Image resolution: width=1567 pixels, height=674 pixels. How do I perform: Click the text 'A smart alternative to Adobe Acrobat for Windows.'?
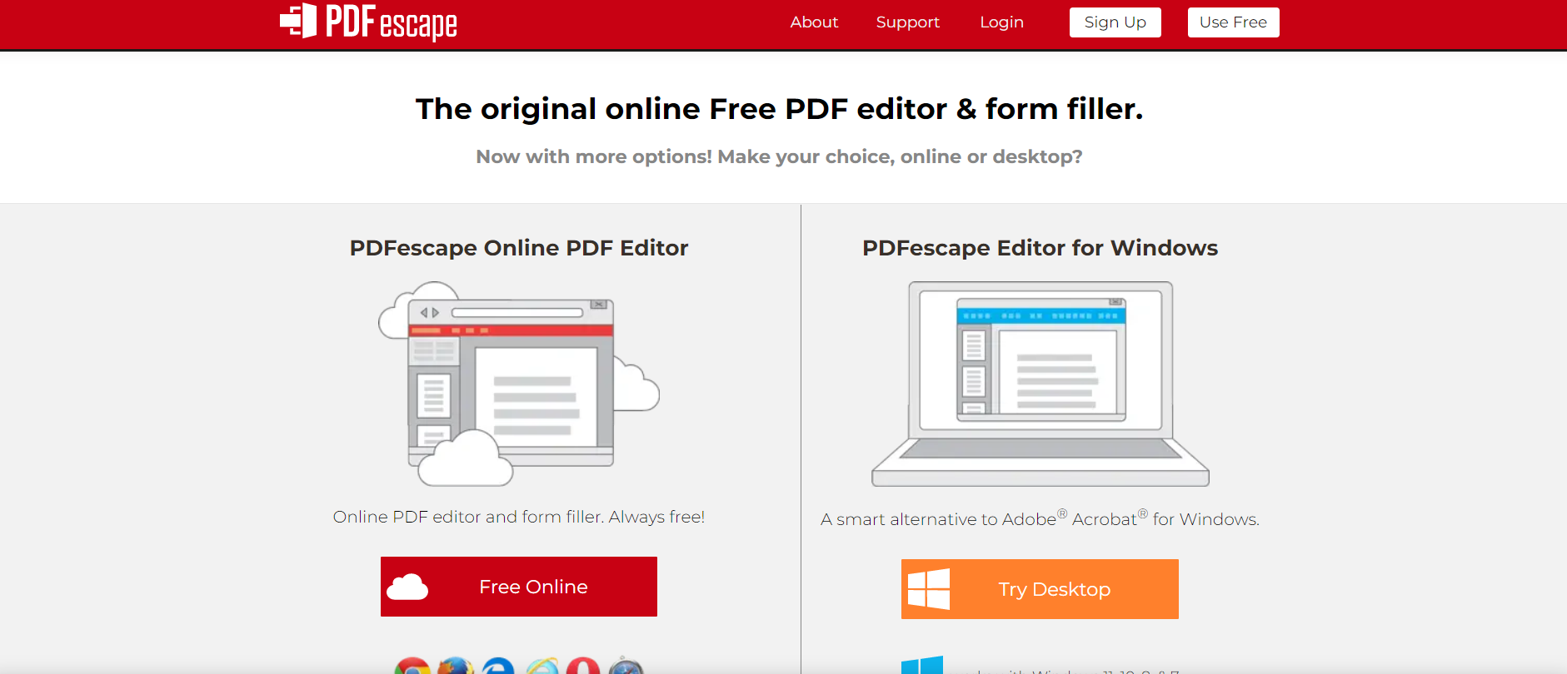(x=1040, y=518)
